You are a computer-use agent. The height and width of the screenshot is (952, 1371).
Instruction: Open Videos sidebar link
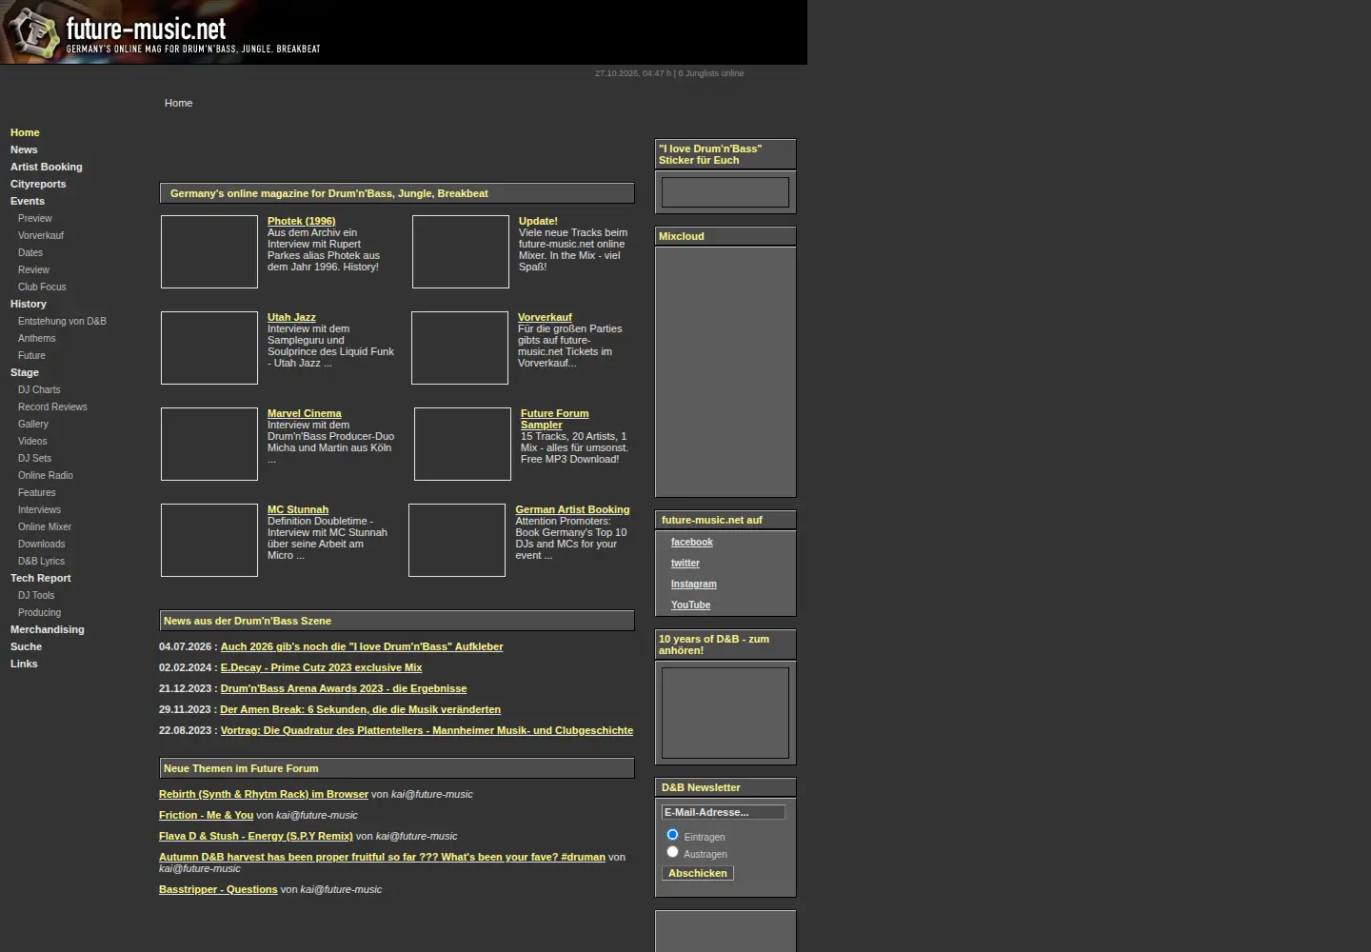[32, 441]
